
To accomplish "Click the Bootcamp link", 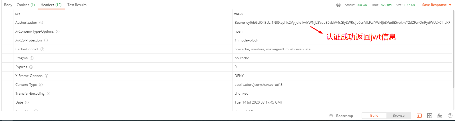I will click(344, 116).
